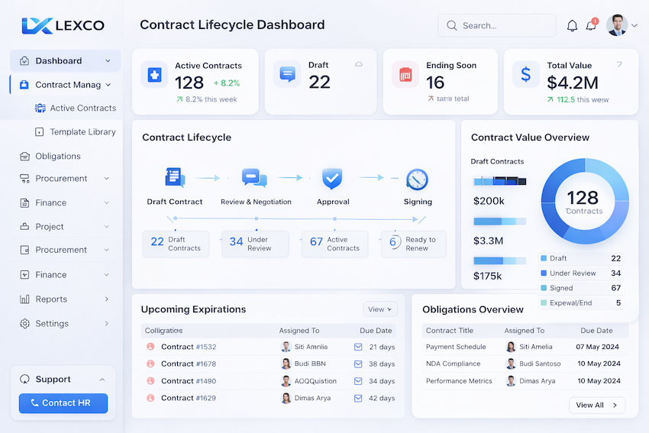Select Contract Management in sidebar

point(66,85)
